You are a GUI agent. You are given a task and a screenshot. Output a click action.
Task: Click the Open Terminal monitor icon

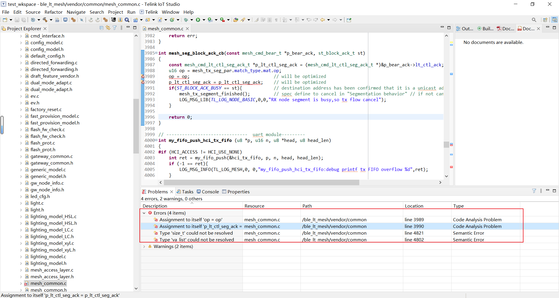(65, 20)
